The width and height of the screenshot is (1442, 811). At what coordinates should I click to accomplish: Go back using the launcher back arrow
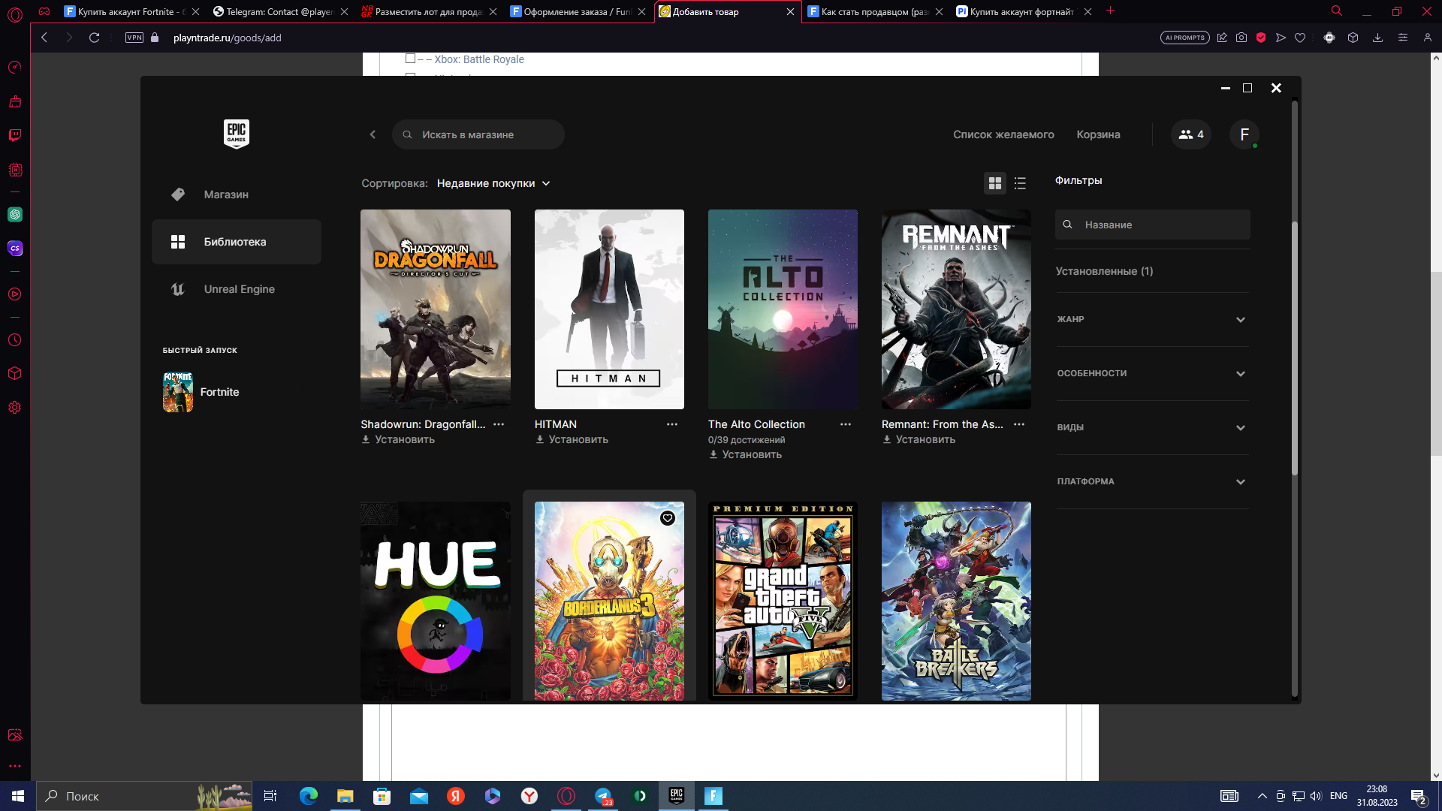click(x=373, y=134)
